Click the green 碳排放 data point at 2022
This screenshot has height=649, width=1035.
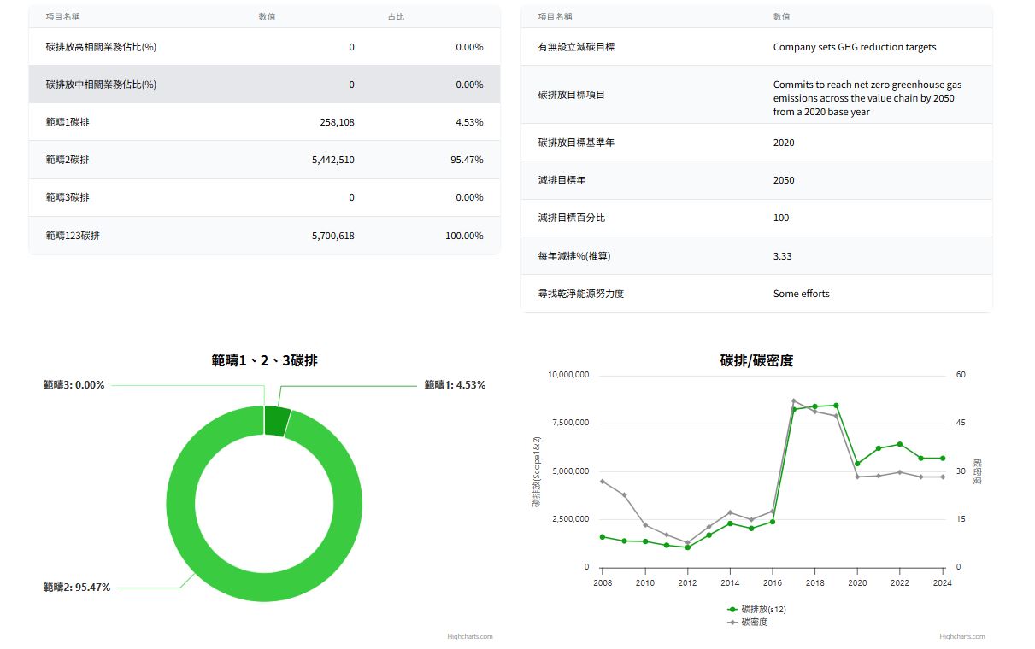pyautogui.click(x=900, y=444)
